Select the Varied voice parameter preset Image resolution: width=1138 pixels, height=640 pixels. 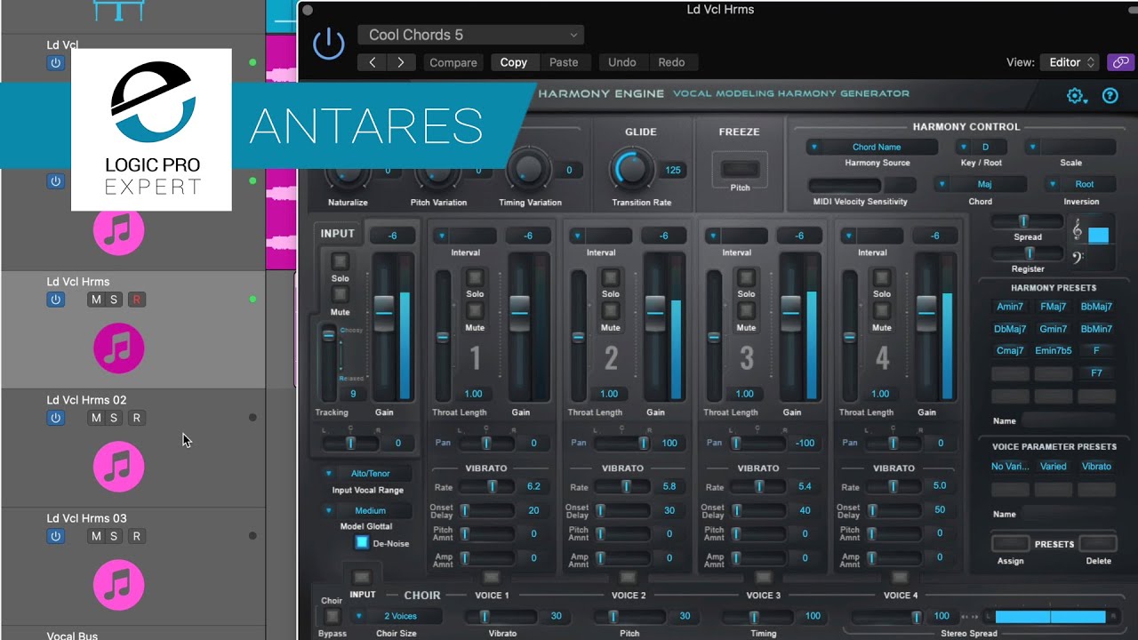tap(1053, 467)
